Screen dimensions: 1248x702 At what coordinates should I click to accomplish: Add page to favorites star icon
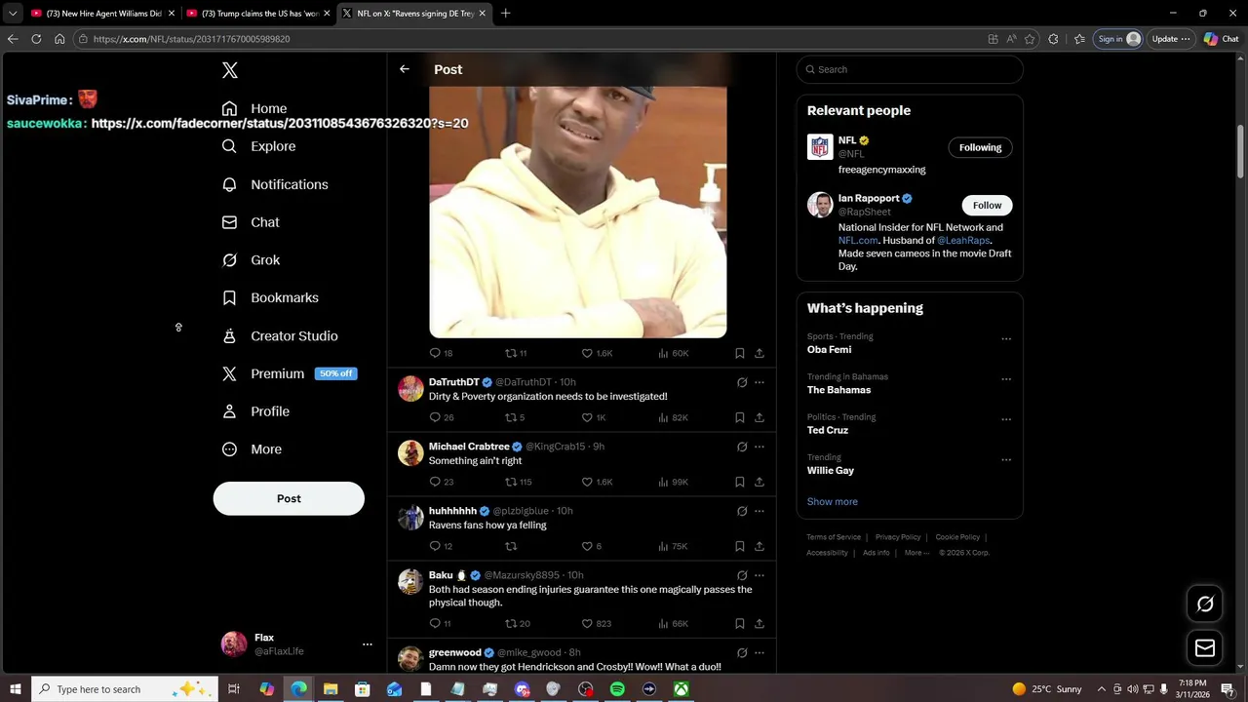[1030, 39]
